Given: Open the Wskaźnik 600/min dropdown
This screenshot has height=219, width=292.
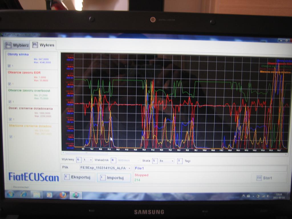Looking at the screenshot, I should [x=129, y=160].
